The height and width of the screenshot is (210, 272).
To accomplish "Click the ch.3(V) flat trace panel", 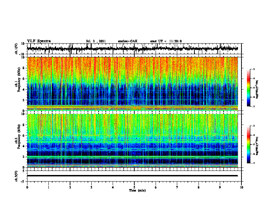I will click(x=134, y=176).
